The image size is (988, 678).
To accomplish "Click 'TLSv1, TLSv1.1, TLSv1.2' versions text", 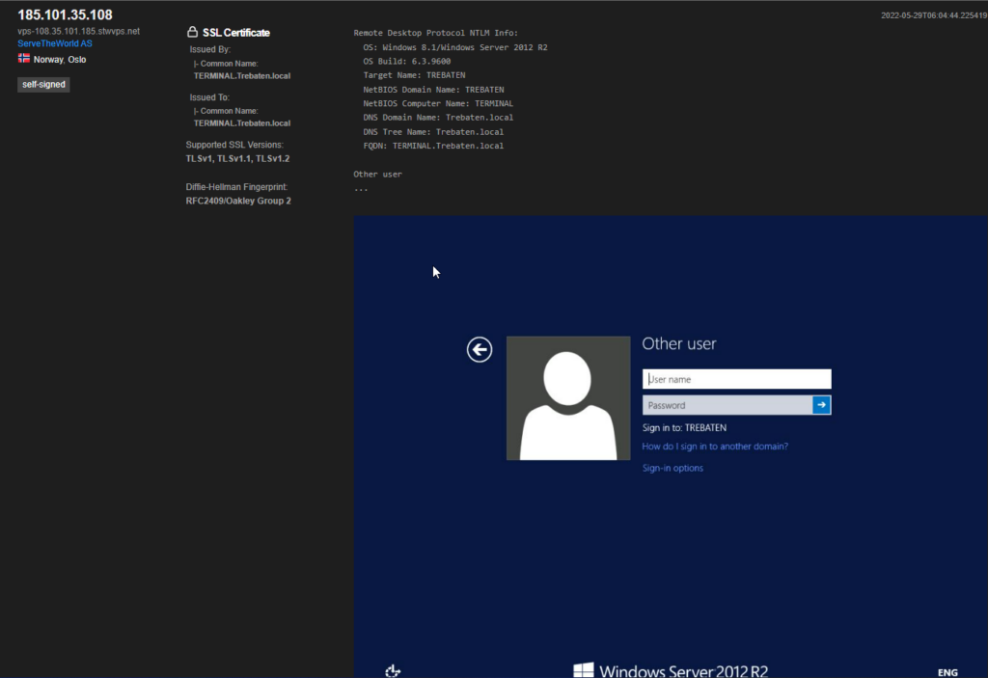I will 237,159.
